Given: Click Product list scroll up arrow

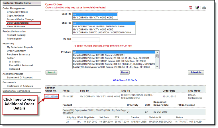Looking at the screenshot, I should 157,52.
